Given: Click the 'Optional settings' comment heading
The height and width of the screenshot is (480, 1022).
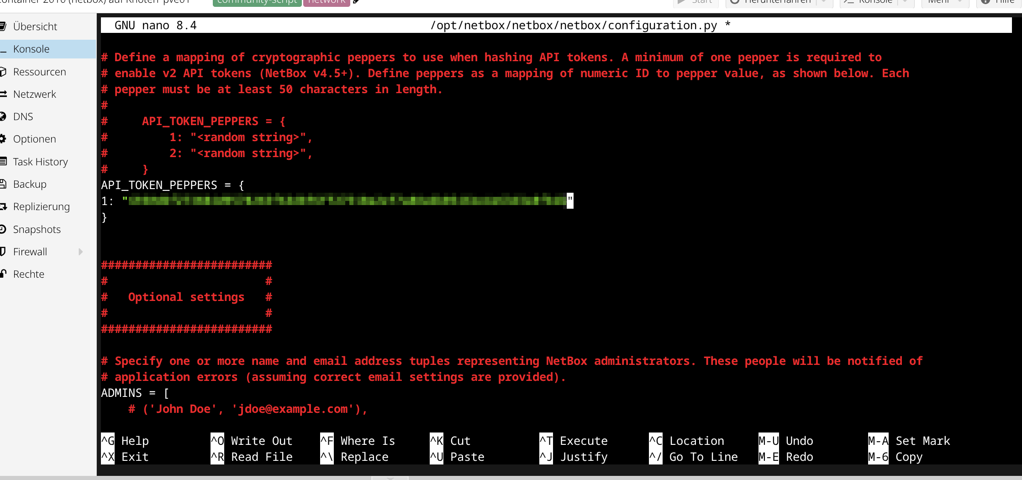Looking at the screenshot, I should point(186,297).
